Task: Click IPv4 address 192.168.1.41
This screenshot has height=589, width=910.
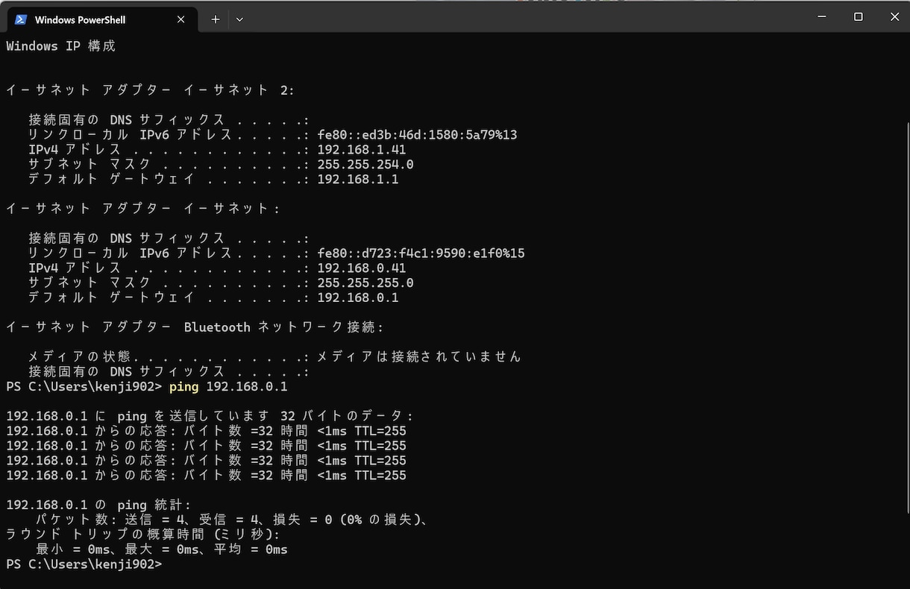Action: 361,150
